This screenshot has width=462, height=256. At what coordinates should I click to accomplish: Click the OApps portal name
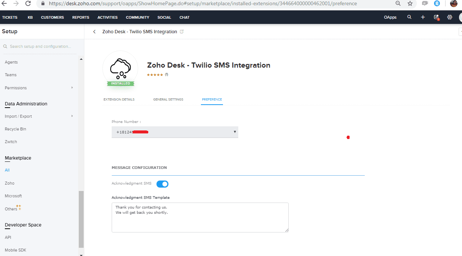[x=390, y=18]
